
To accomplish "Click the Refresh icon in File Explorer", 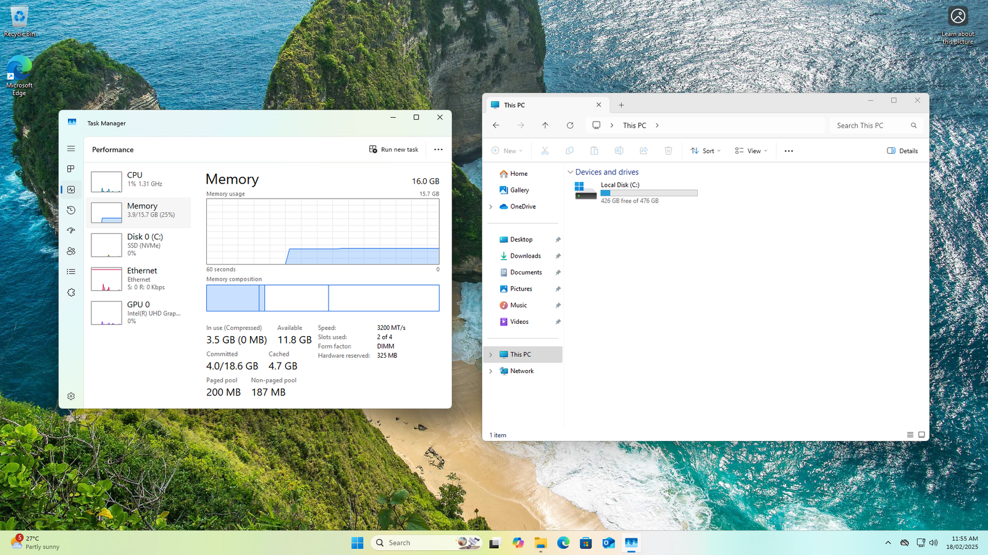I will click(x=570, y=125).
